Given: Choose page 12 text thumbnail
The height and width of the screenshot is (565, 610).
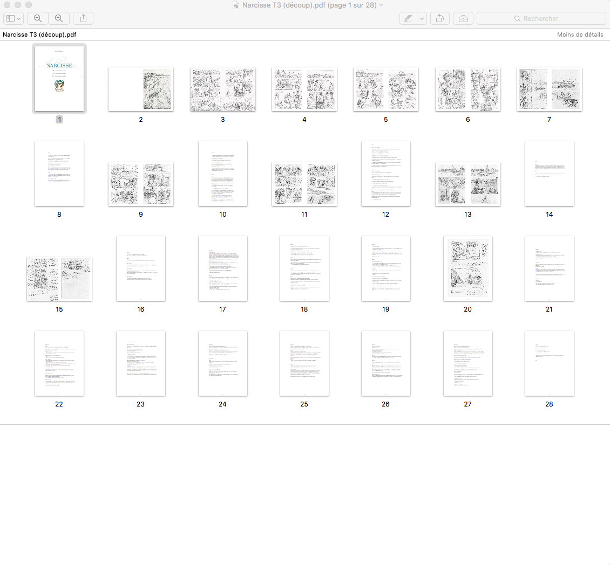Looking at the screenshot, I should coord(385,174).
